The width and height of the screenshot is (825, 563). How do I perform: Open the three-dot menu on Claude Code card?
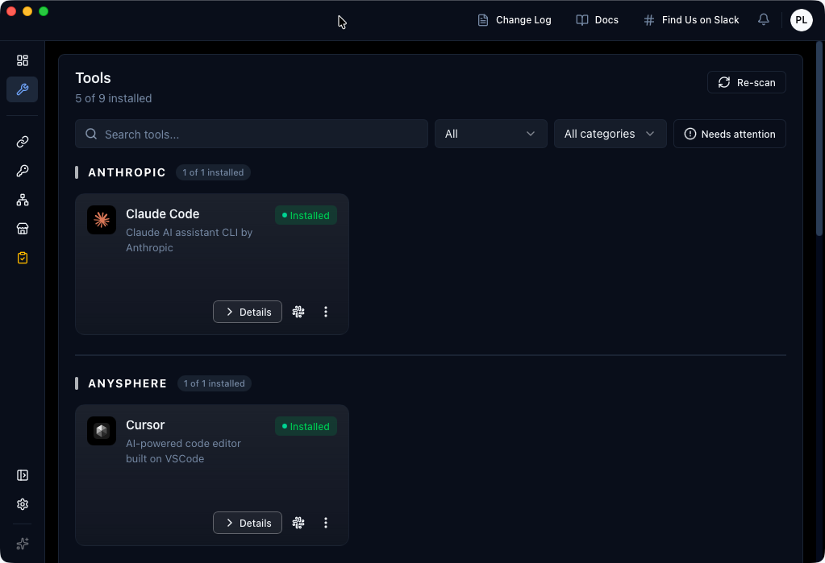point(326,312)
